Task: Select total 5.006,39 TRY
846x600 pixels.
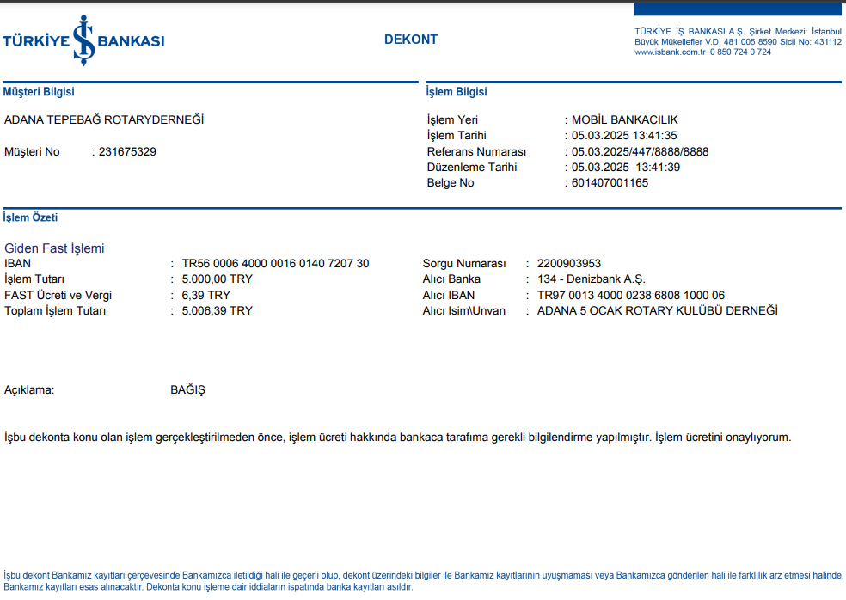Action: coord(217,311)
